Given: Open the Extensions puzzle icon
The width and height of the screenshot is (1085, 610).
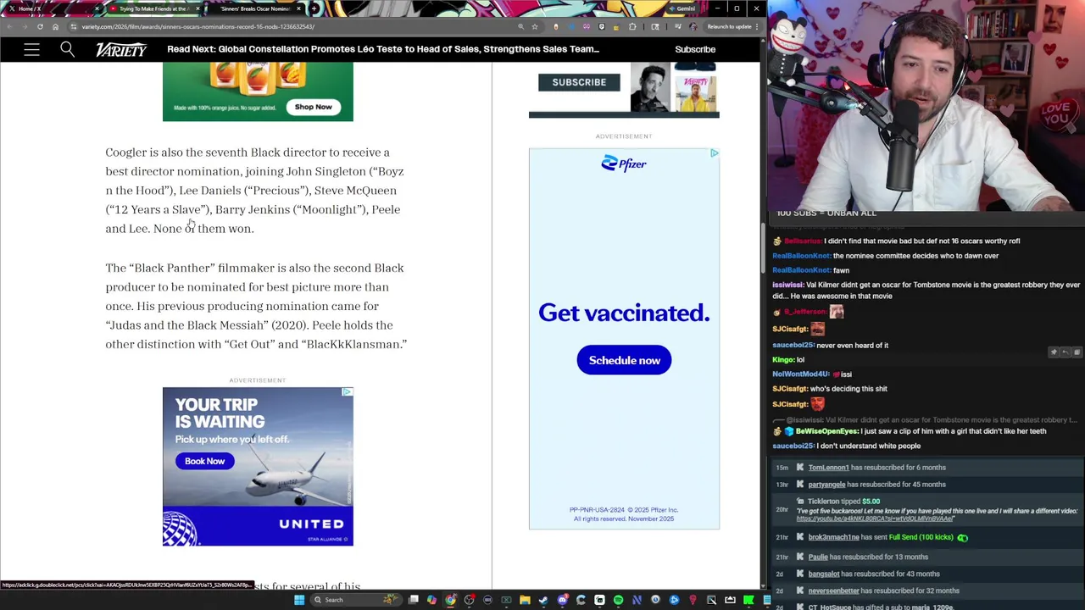Looking at the screenshot, I should pyautogui.click(x=632, y=26).
